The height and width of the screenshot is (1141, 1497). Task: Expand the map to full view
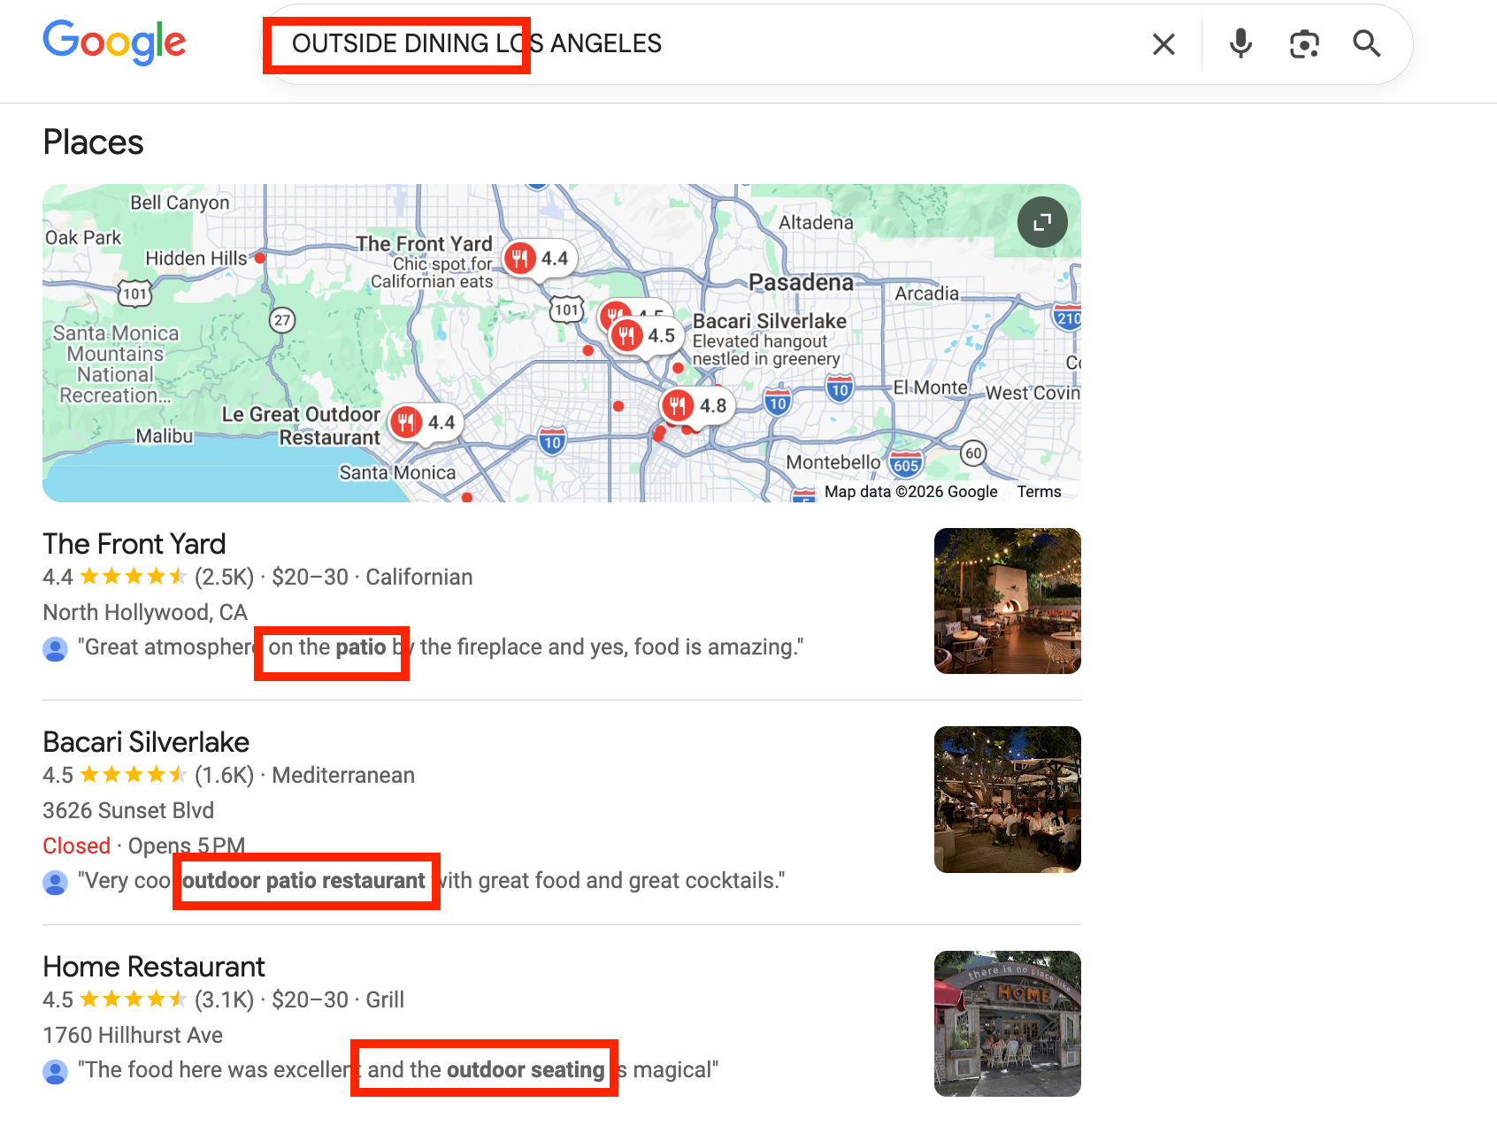click(x=1042, y=222)
